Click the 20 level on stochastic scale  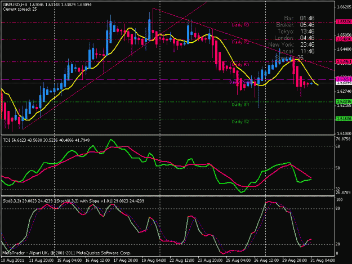[x=337, y=244]
